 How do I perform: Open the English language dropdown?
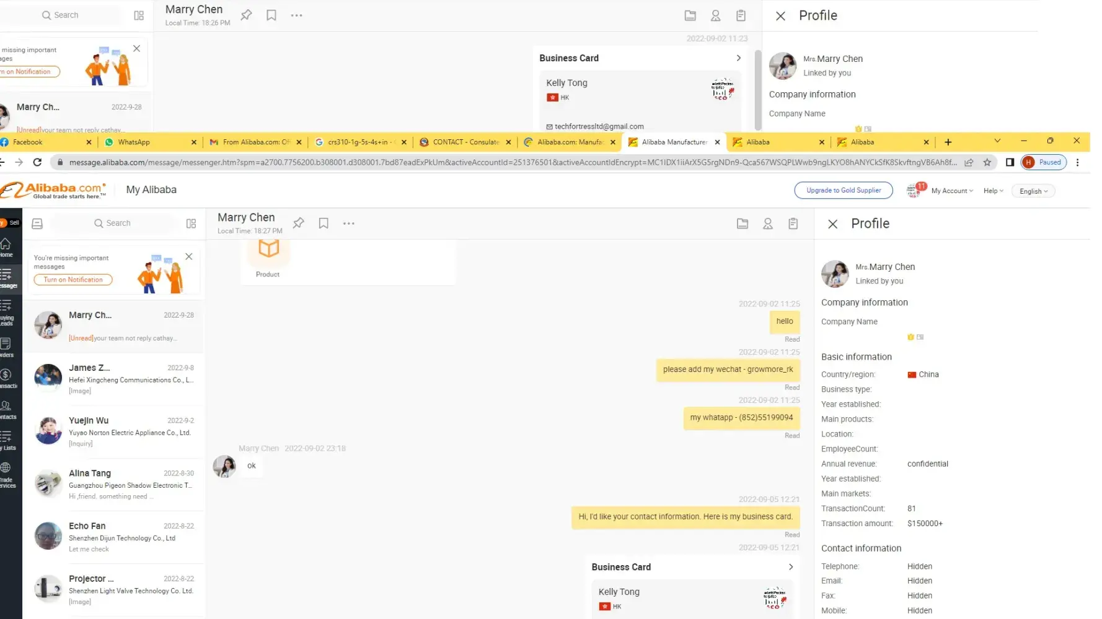coord(1033,191)
